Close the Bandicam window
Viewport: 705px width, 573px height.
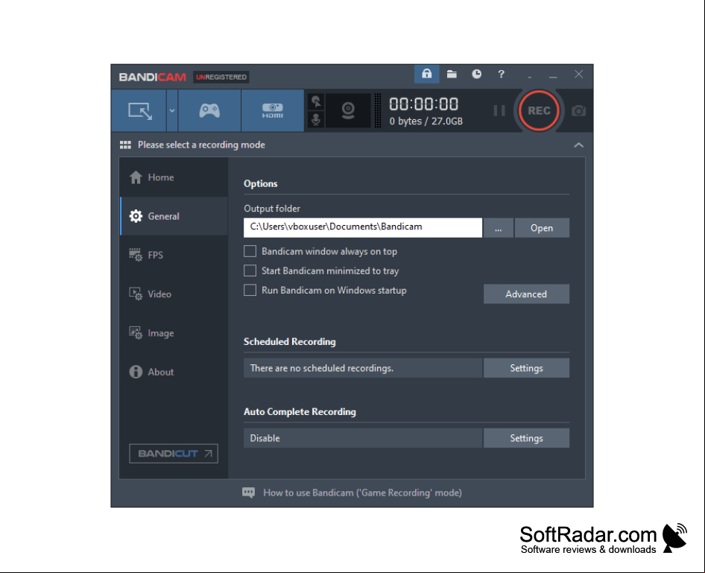578,75
